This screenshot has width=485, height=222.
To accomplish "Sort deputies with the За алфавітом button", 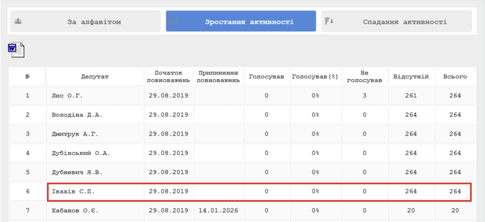I will (85, 21).
